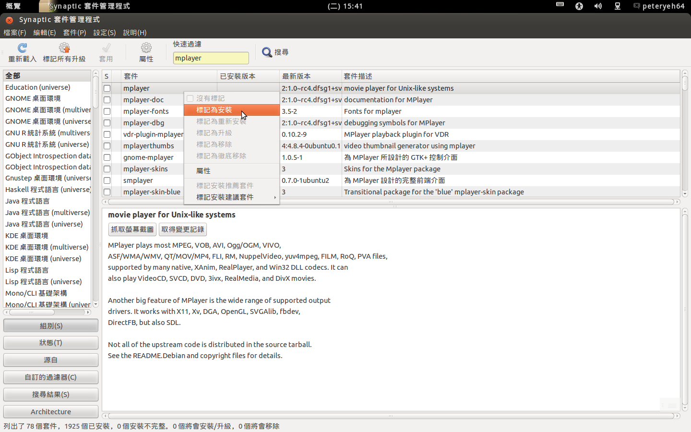Viewport: 691px width, 432px height.
Task: Click the package list vertical scrollbar
Action: click(x=685, y=133)
